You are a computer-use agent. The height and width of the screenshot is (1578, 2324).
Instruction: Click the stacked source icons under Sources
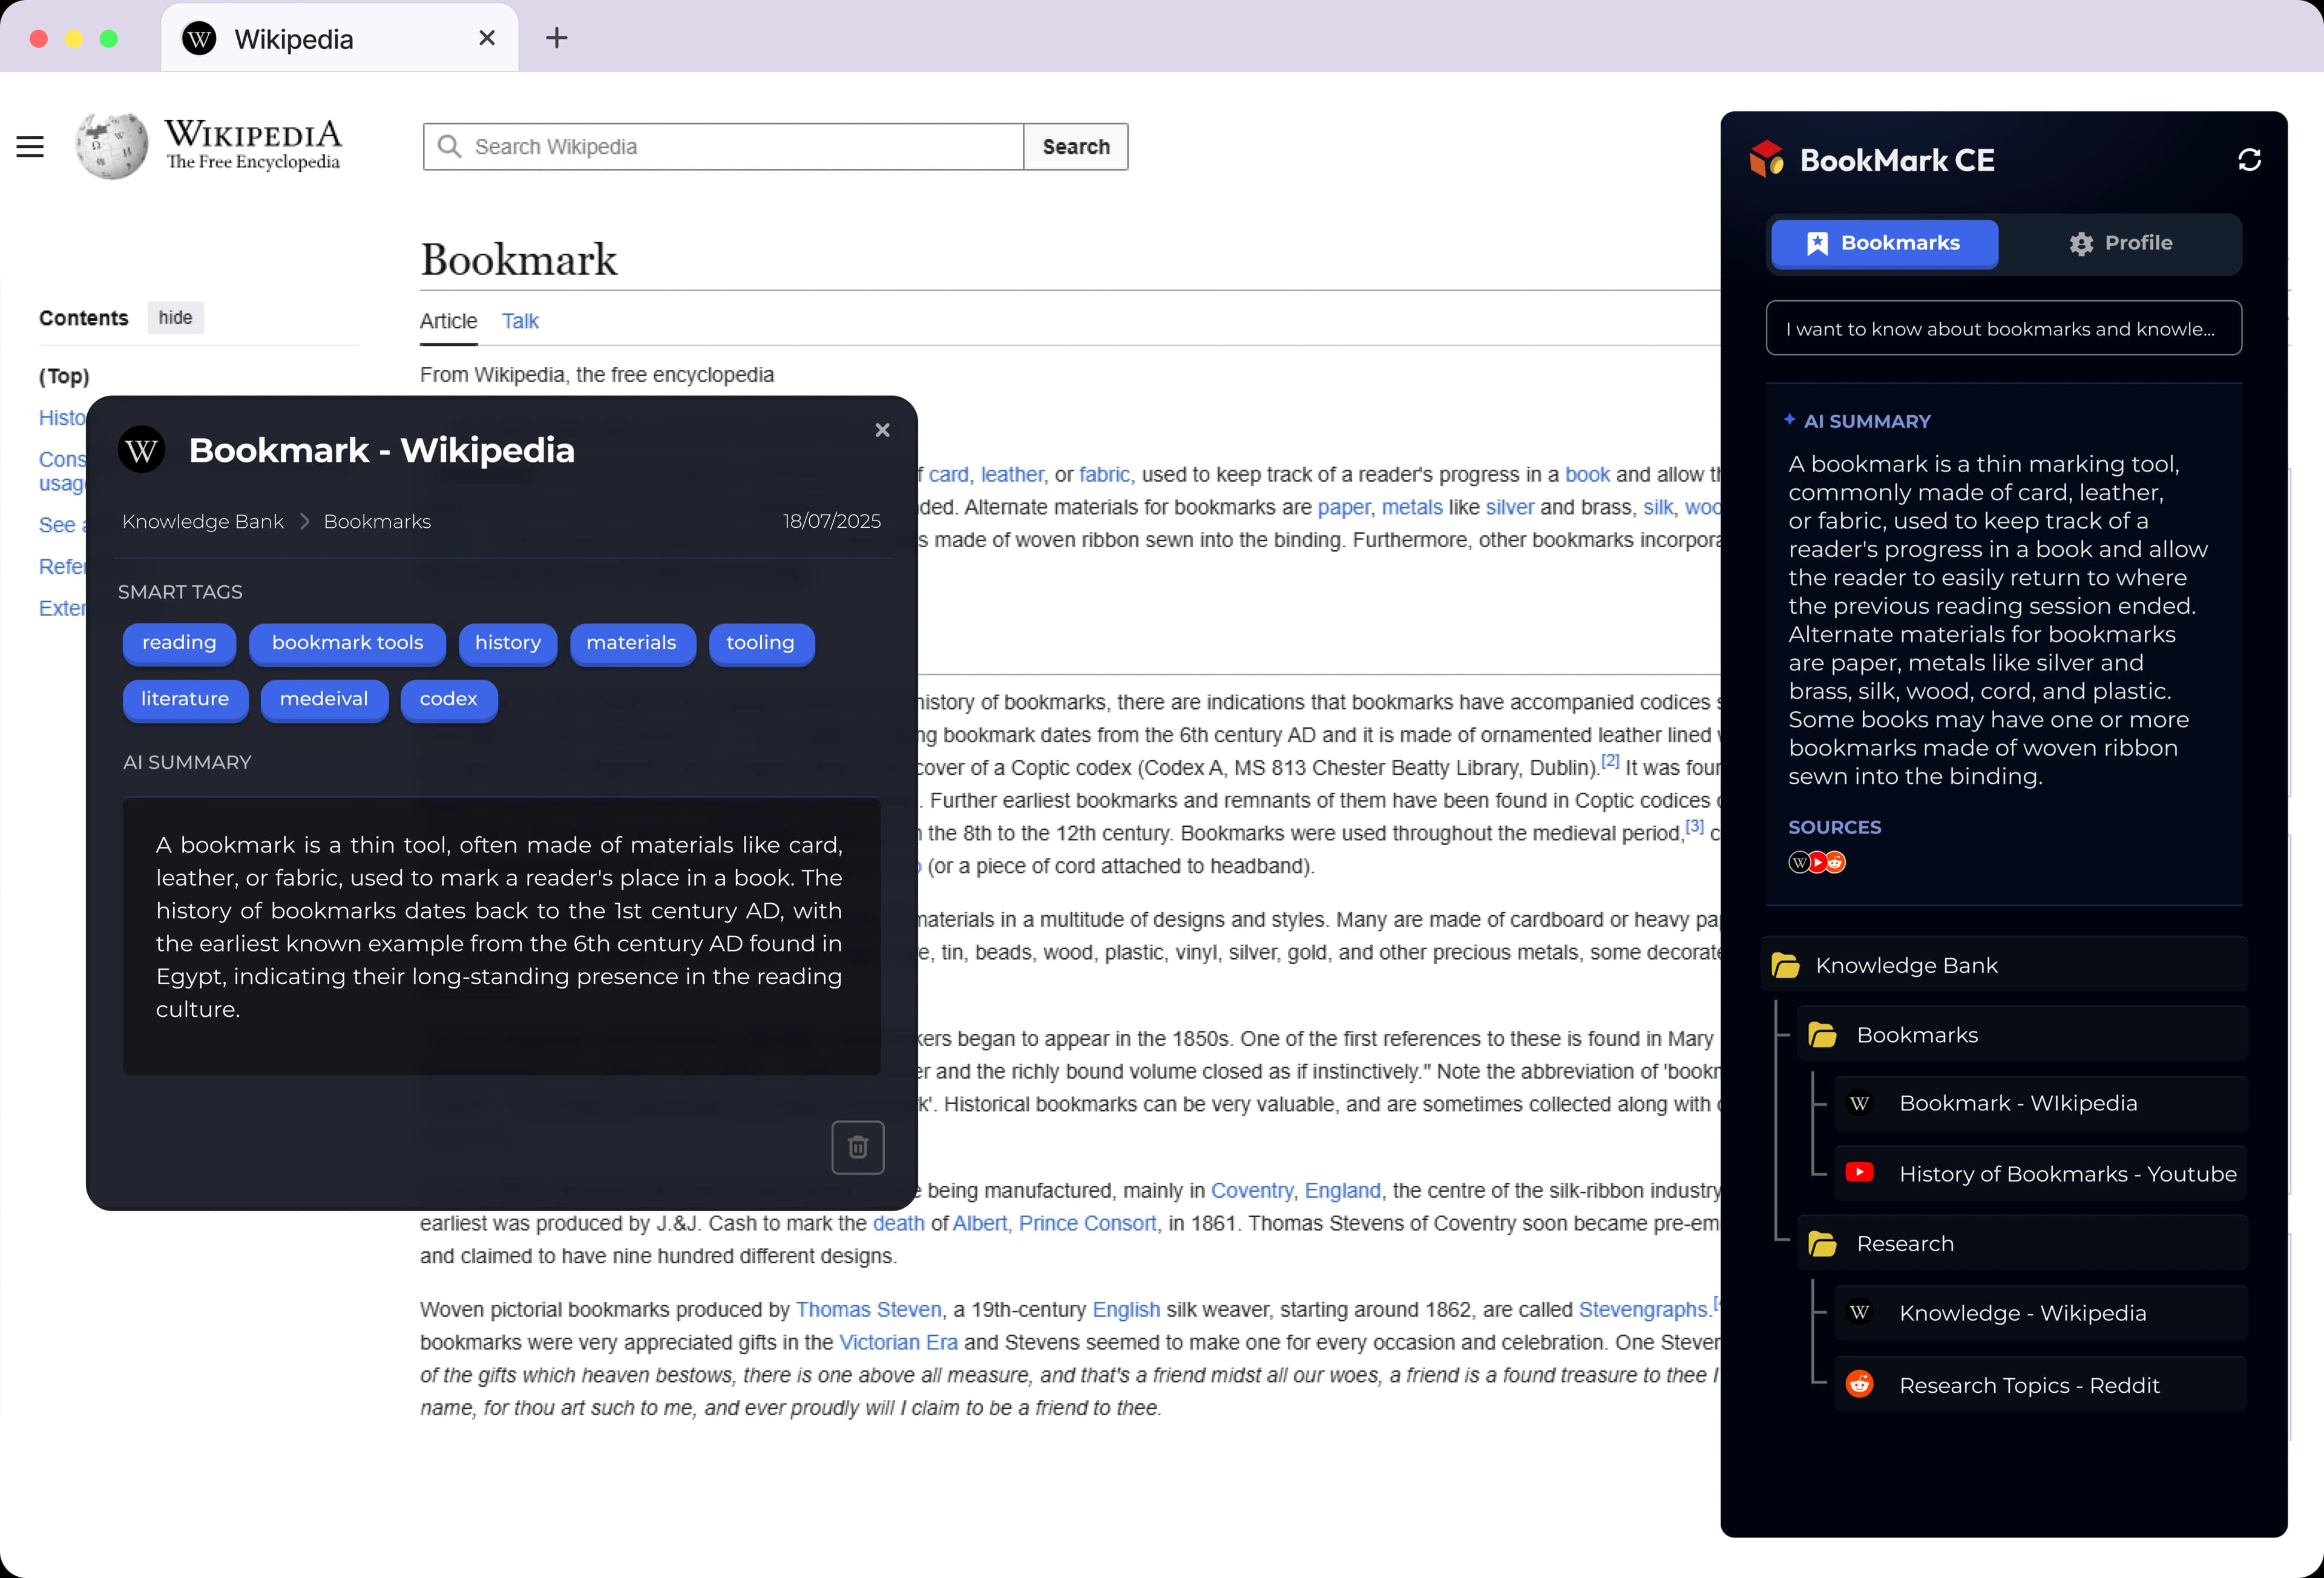[1816, 862]
